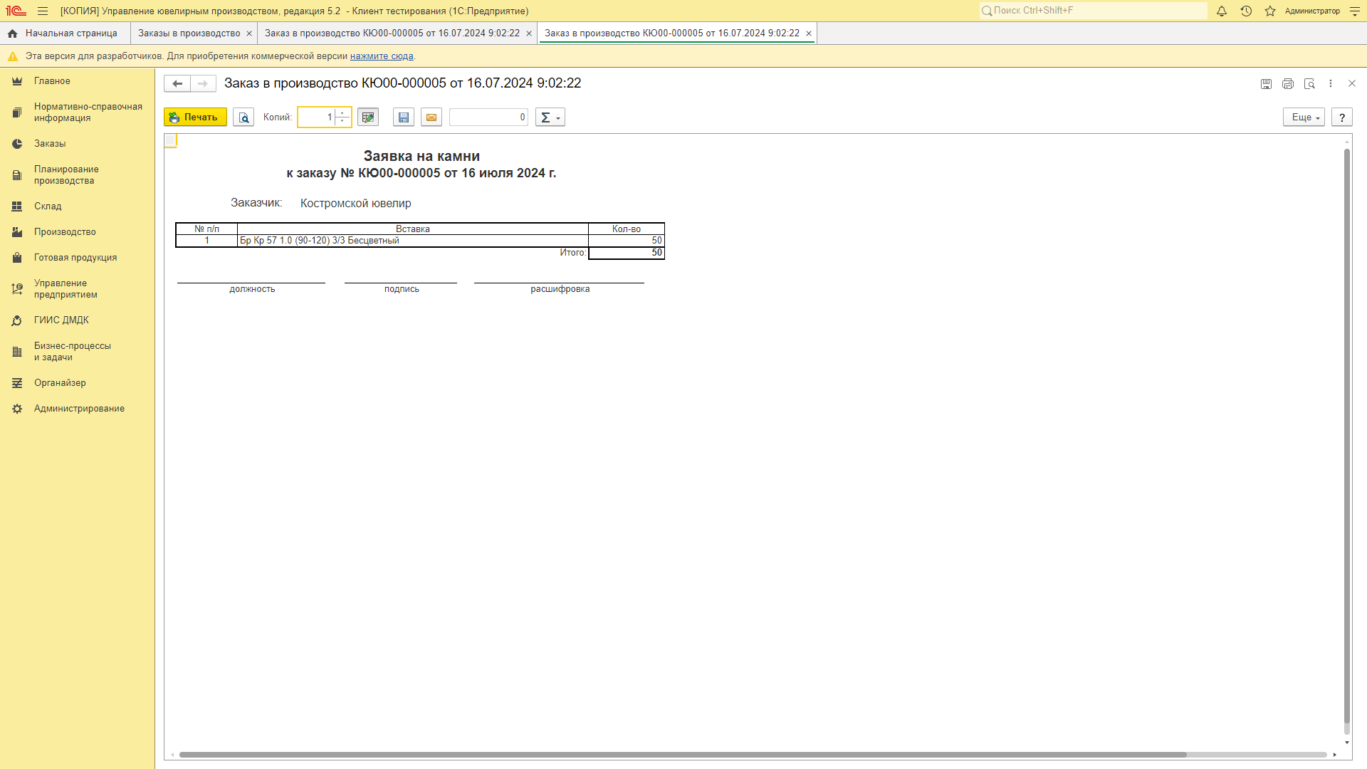Open the top-right window settings menu icon
Viewport: 1367px width, 769px height.
coord(1355,11)
